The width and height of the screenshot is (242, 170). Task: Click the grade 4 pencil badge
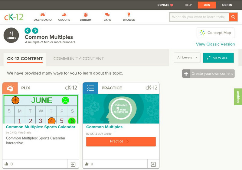tap(11, 35)
